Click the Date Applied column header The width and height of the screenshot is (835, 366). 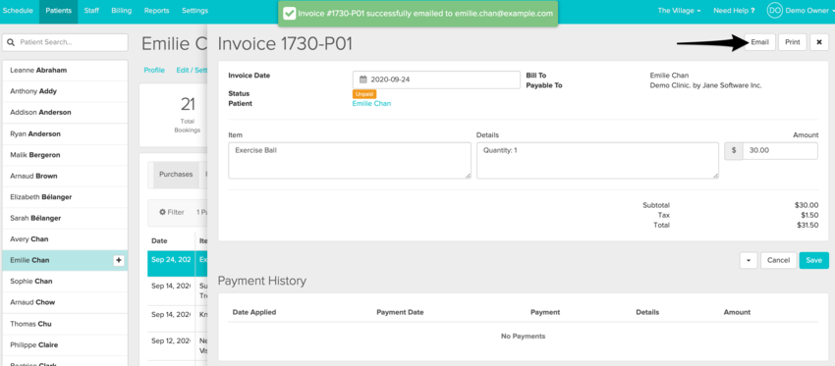pos(254,312)
